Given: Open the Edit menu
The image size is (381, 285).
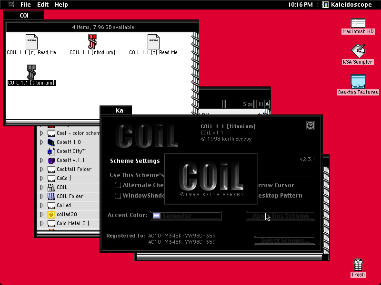Looking at the screenshot, I should coord(43,4).
